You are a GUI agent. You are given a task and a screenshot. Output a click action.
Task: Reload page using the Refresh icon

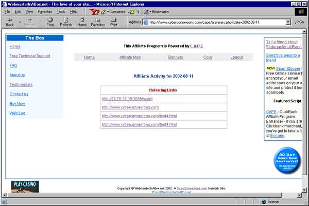click(x=66, y=20)
